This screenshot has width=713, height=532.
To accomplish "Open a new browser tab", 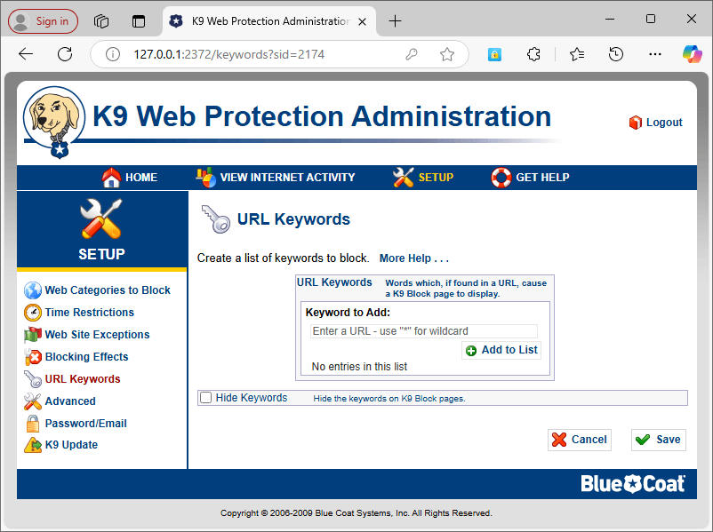I will [395, 21].
